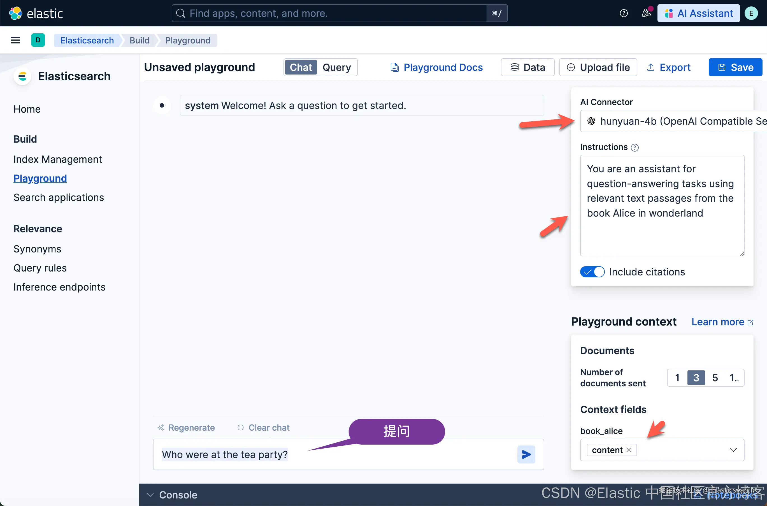
Task: Click the help question mark icon
Action: click(x=623, y=13)
